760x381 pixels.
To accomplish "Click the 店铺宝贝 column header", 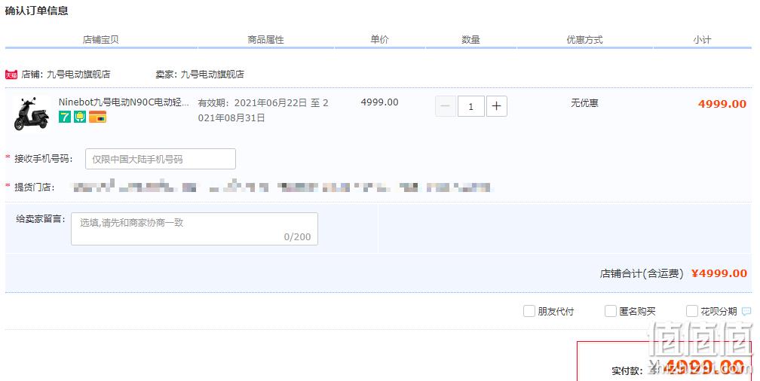I will coord(101,40).
